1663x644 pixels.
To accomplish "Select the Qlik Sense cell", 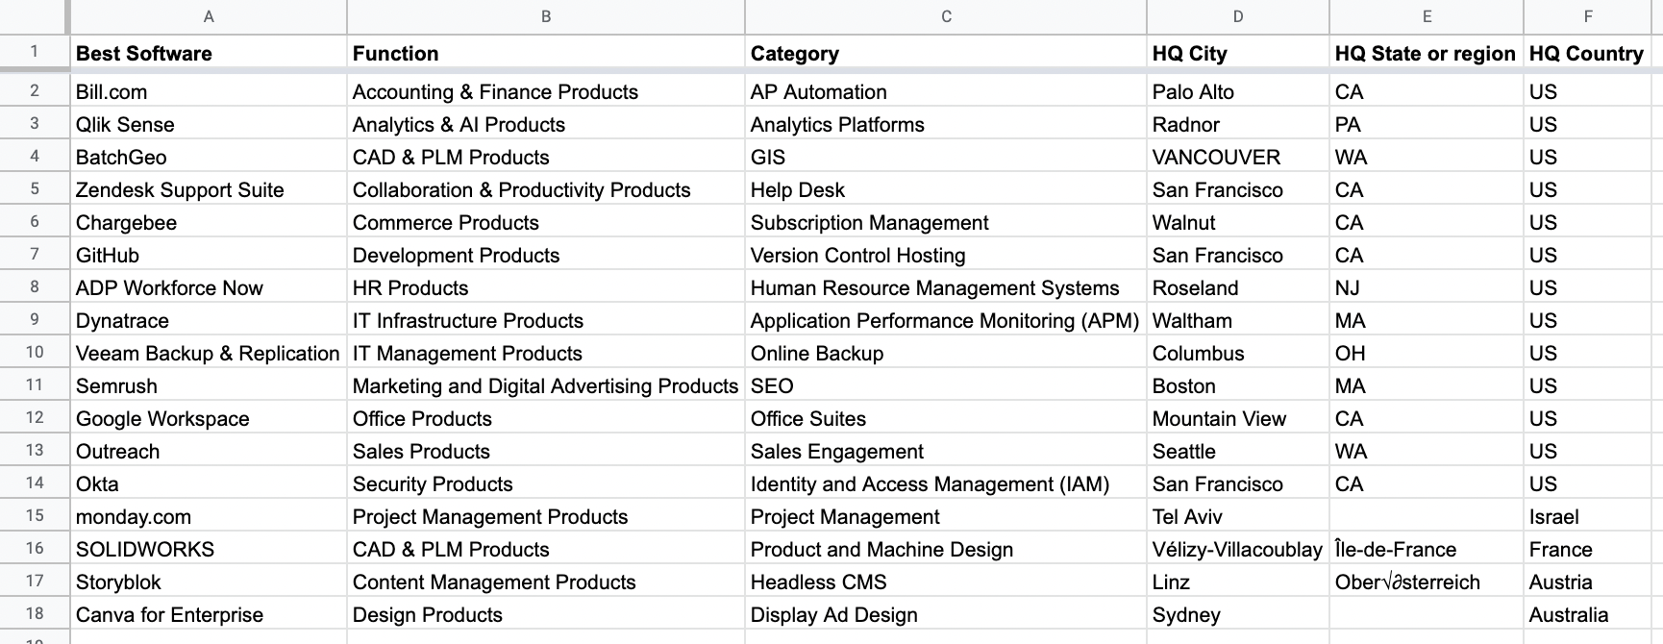I will coord(209,124).
